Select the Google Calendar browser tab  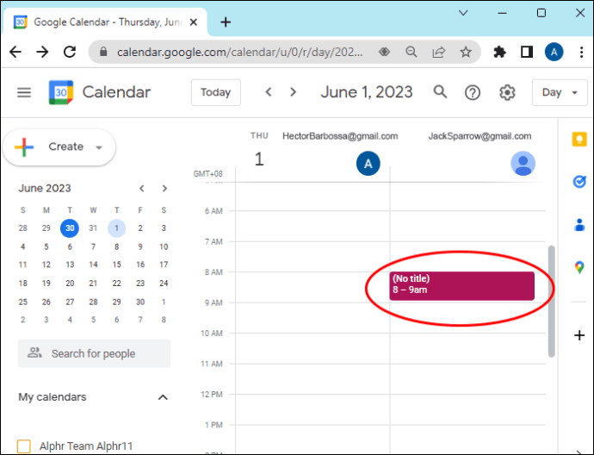(x=105, y=22)
